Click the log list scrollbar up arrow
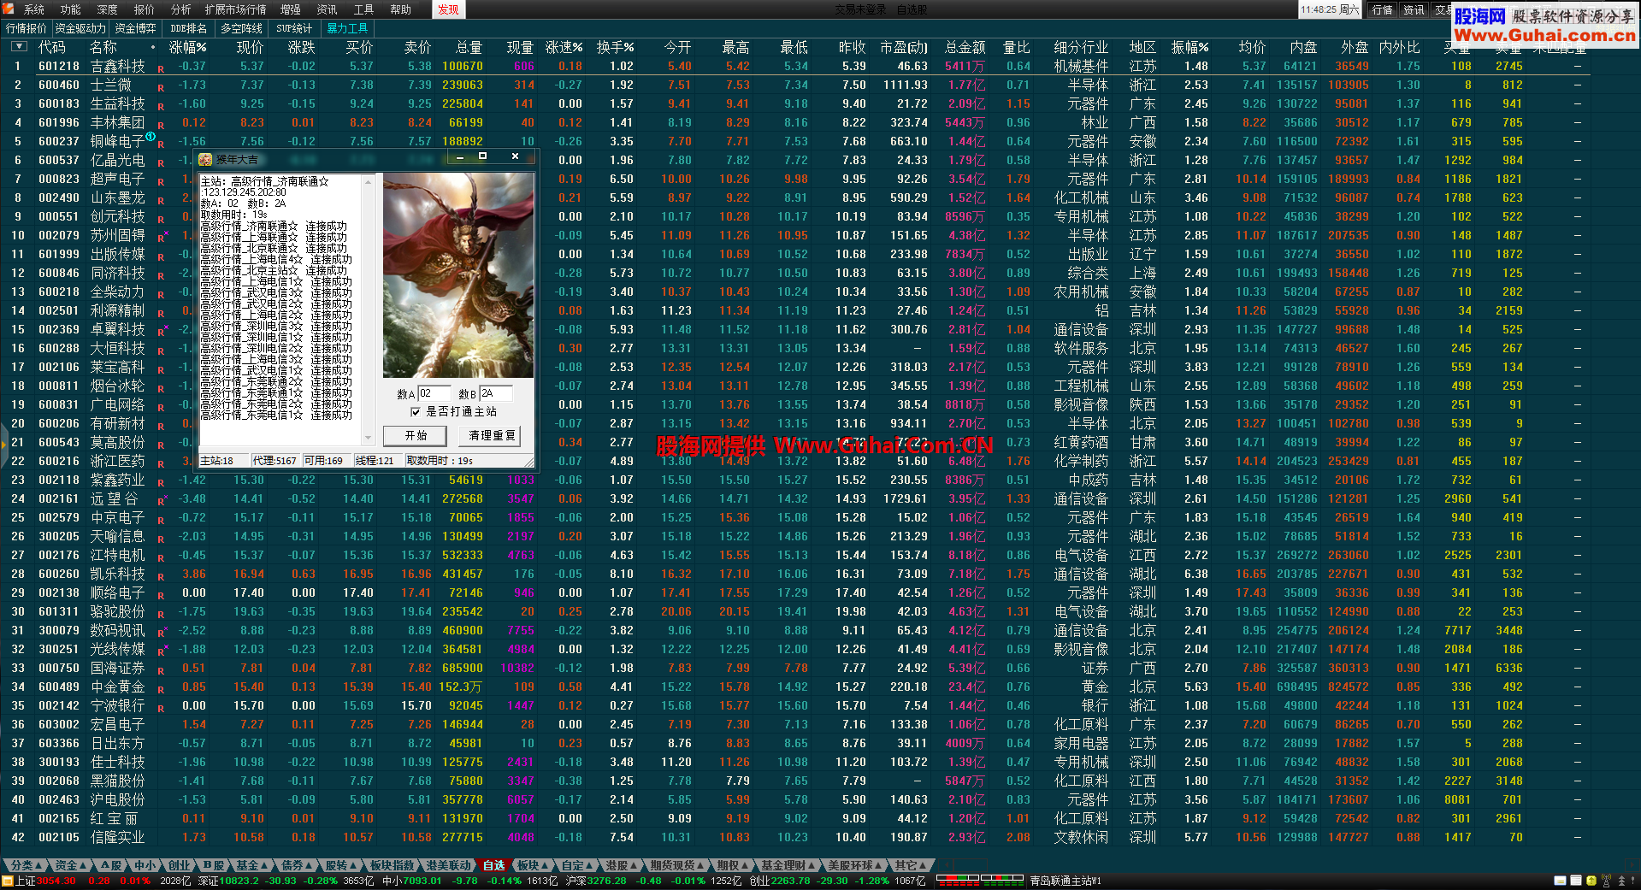This screenshot has width=1641, height=890. pos(369,181)
